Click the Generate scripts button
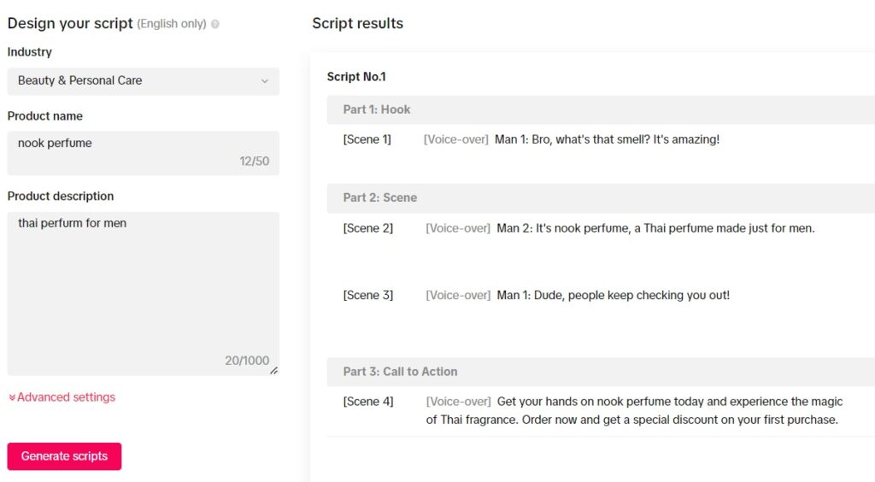875x482 pixels. point(64,456)
